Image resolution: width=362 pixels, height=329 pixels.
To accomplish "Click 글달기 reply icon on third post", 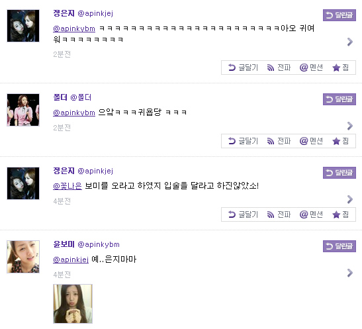I will click(243, 214).
